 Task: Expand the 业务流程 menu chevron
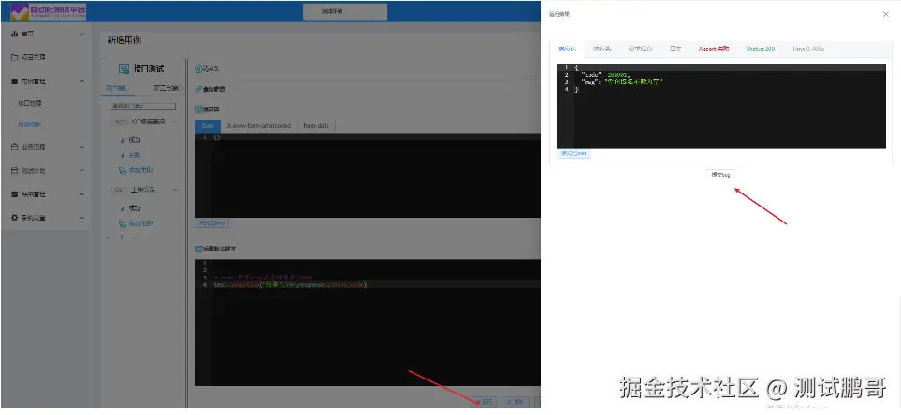82,147
